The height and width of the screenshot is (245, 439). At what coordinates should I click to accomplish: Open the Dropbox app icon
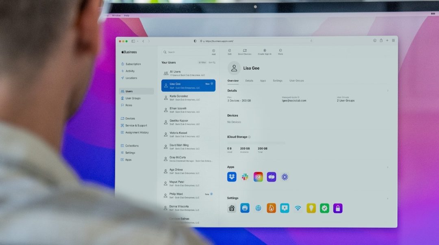coord(232,176)
